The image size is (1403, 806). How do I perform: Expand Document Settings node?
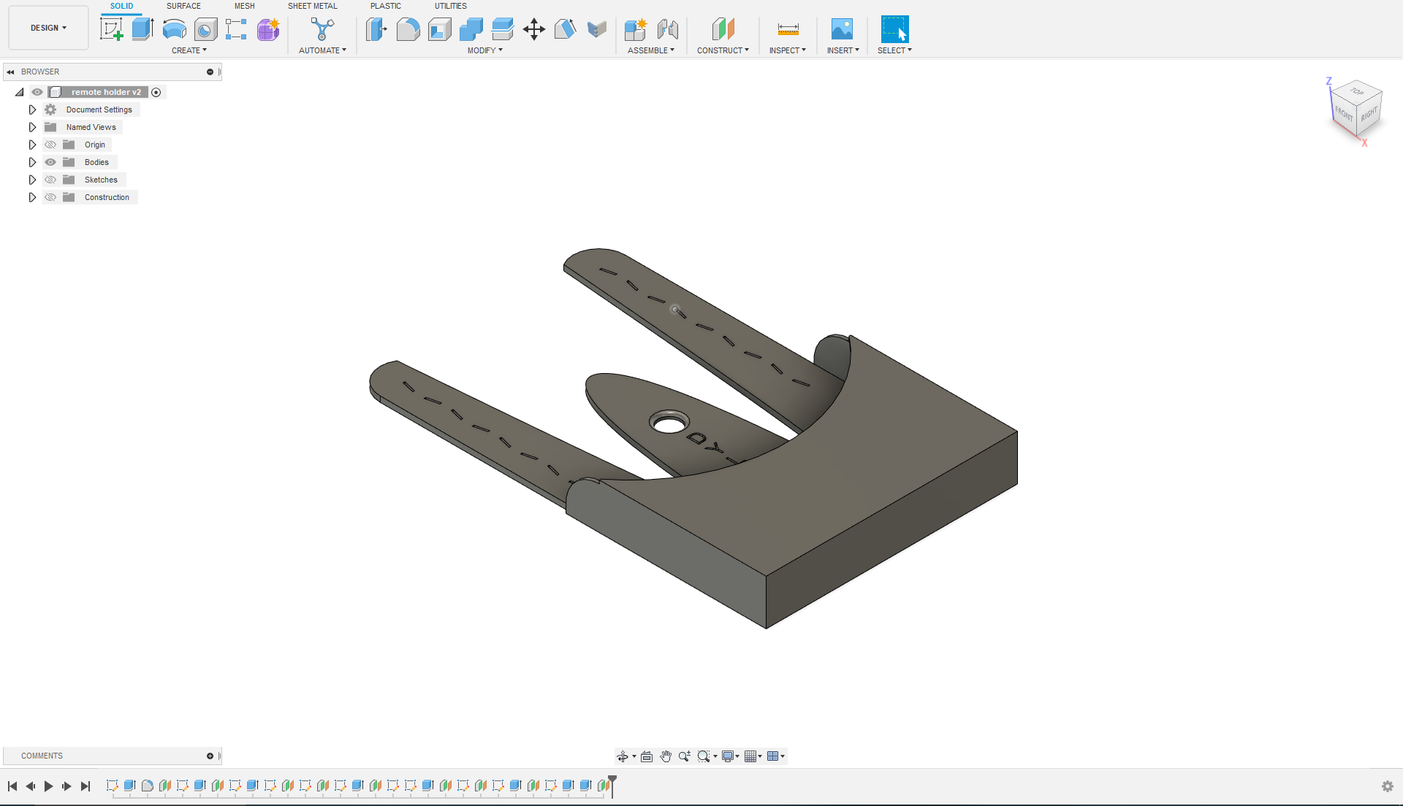(32, 110)
